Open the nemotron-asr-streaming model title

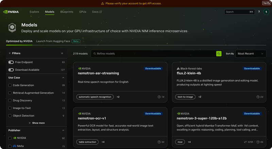pos(98,73)
